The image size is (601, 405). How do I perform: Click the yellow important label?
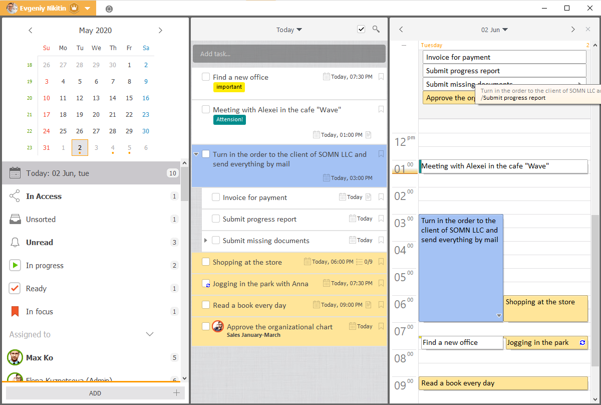(229, 87)
